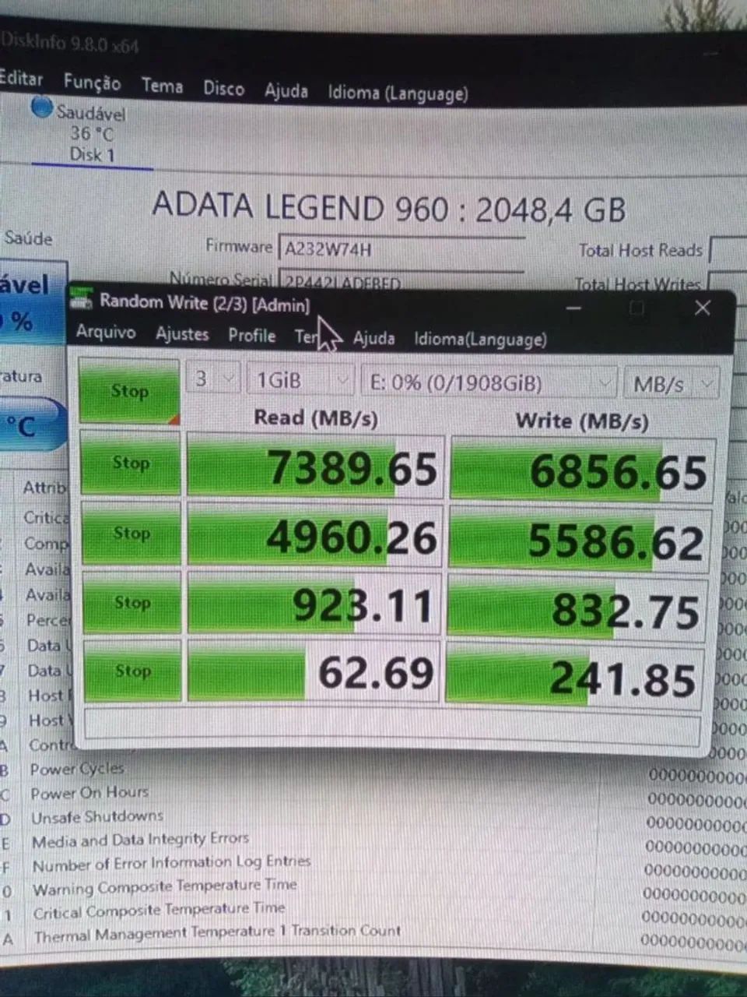This screenshot has width=747, height=997.
Task: Click Read (MB/s) column header
Action: click(x=316, y=418)
